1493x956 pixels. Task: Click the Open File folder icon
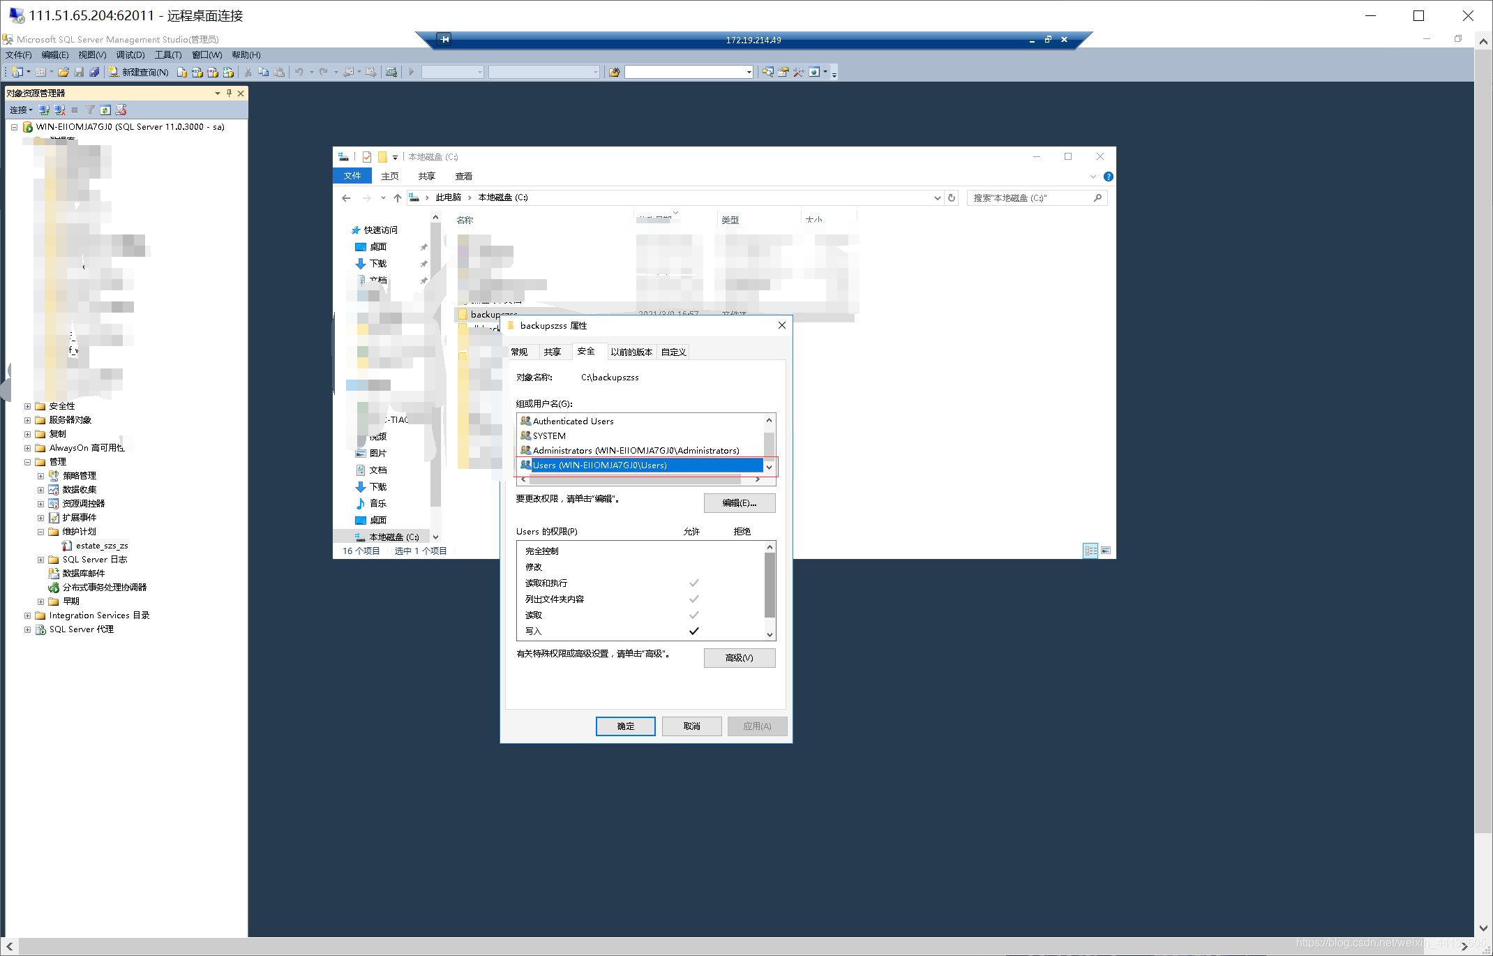point(63,72)
